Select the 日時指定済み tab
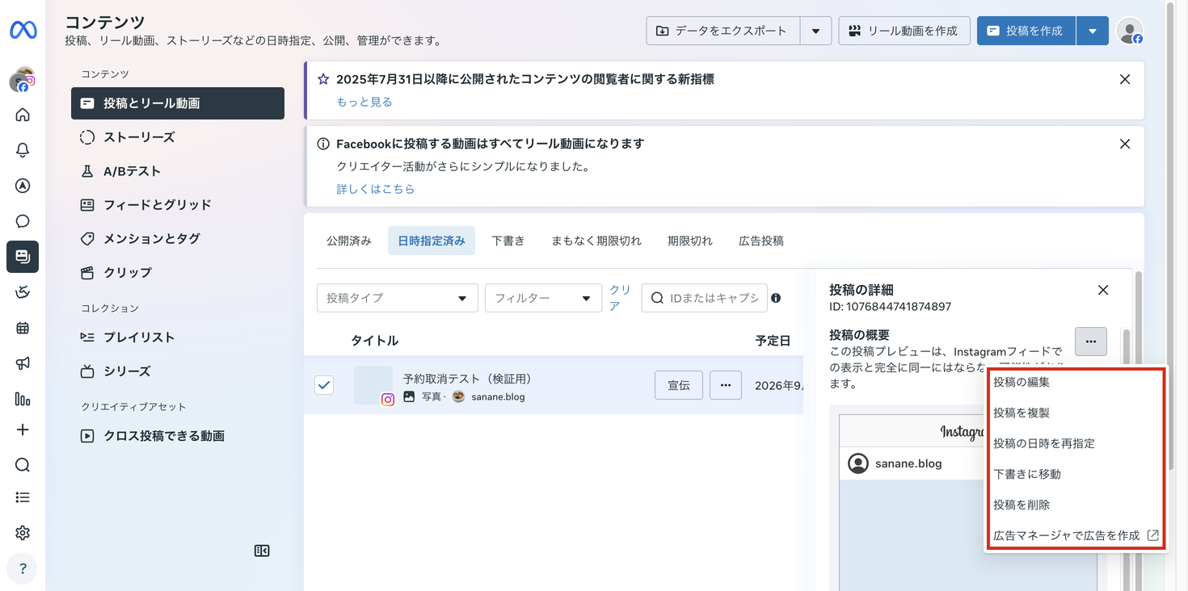 point(432,241)
